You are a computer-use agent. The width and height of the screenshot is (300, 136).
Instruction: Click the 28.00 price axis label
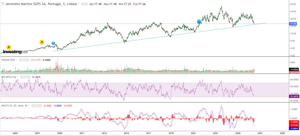coord(293,4)
